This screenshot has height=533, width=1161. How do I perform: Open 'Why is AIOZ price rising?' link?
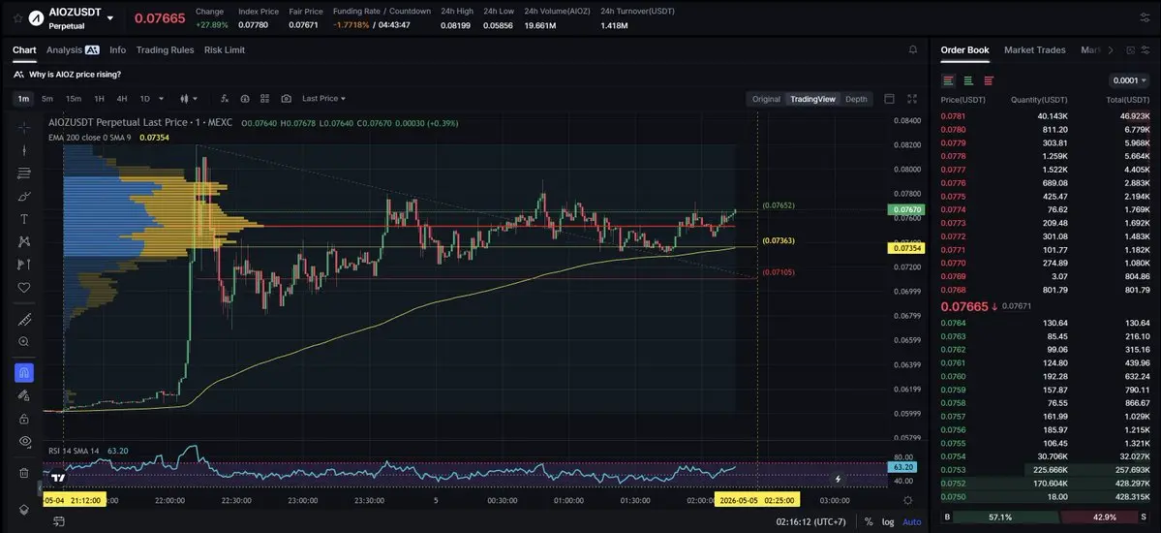(75, 74)
